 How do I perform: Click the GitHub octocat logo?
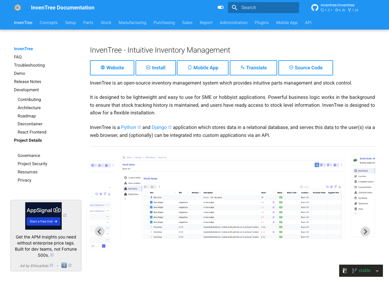click(x=315, y=7)
